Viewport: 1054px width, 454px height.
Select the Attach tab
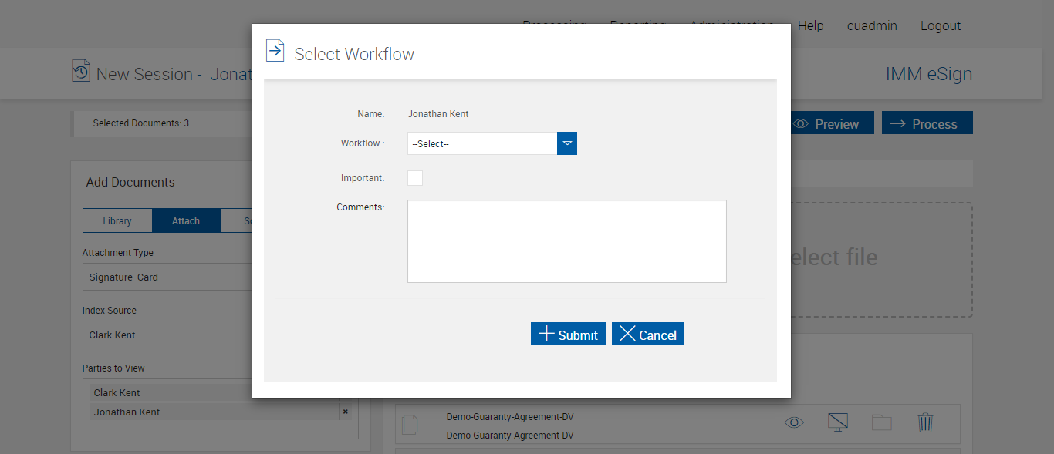pyautogui.click(x=186, y=221)
